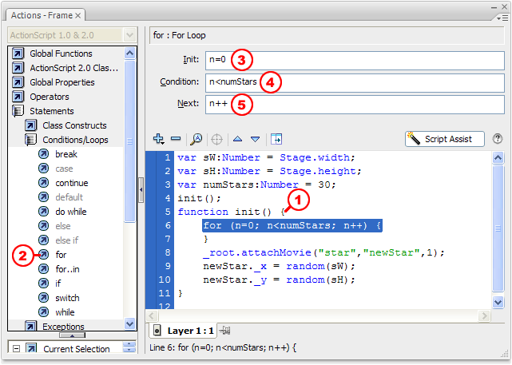The image size is (512, 365).
Task: Choose the 'do while' loop action
Action: [x=71, y=212]
